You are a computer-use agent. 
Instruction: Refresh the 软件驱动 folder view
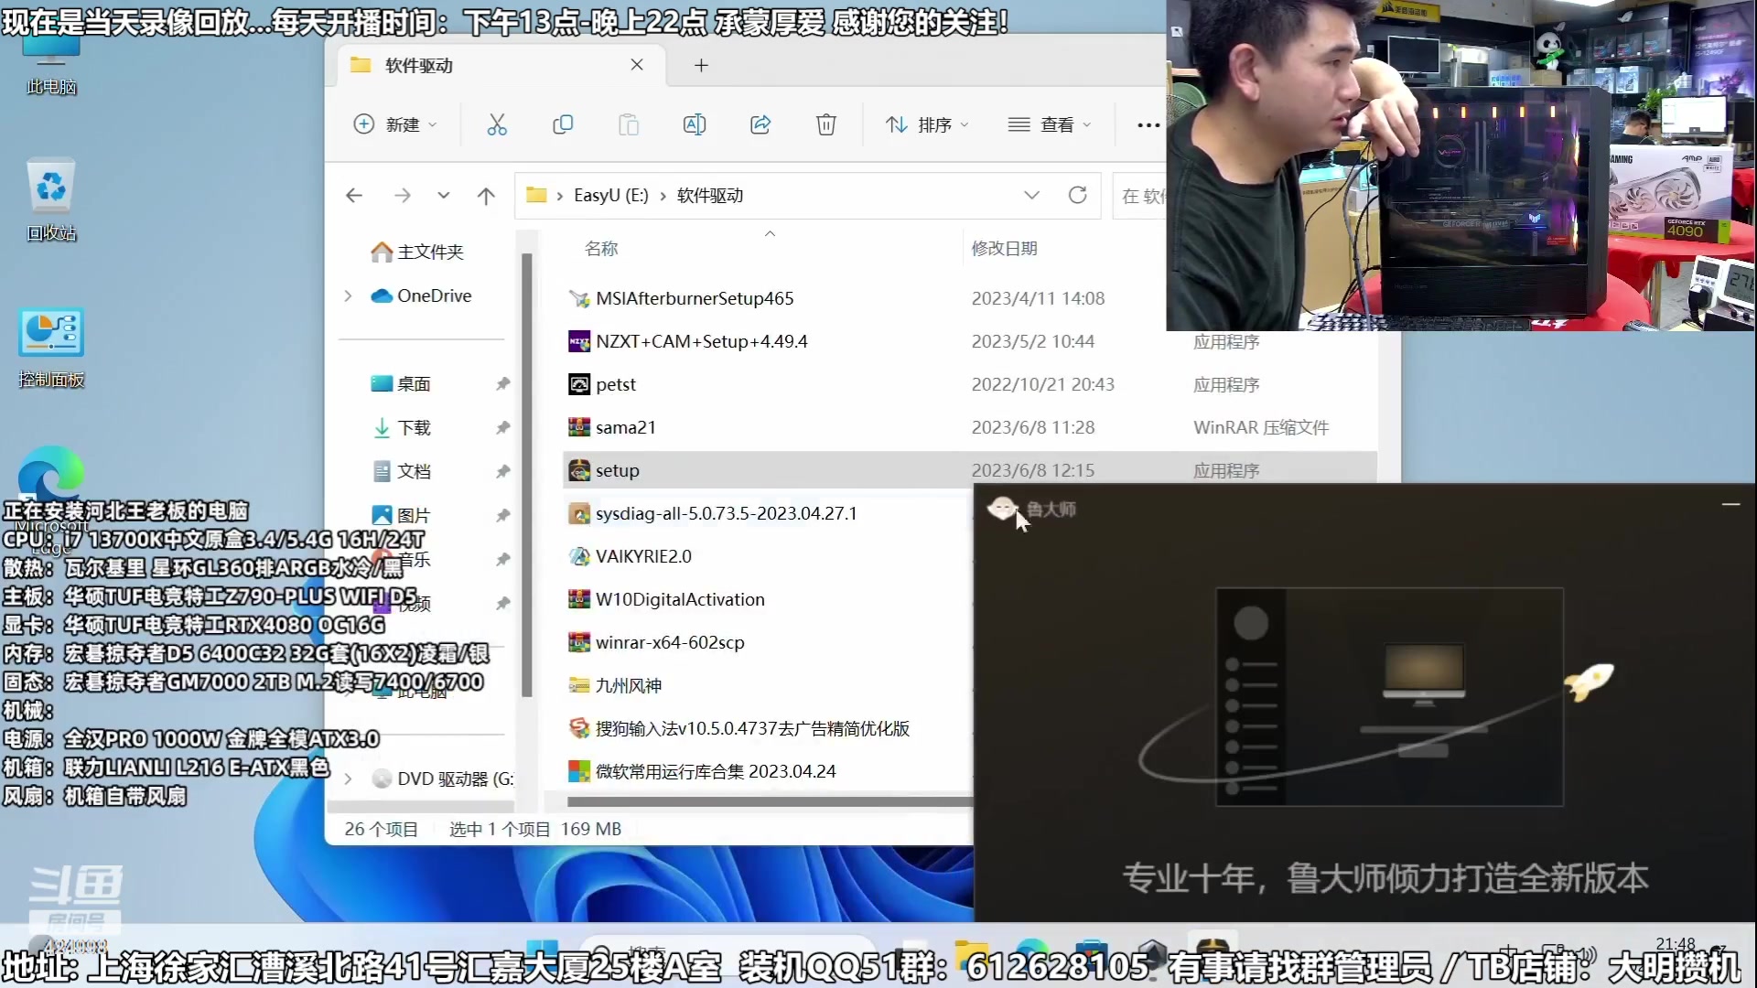1078,195
